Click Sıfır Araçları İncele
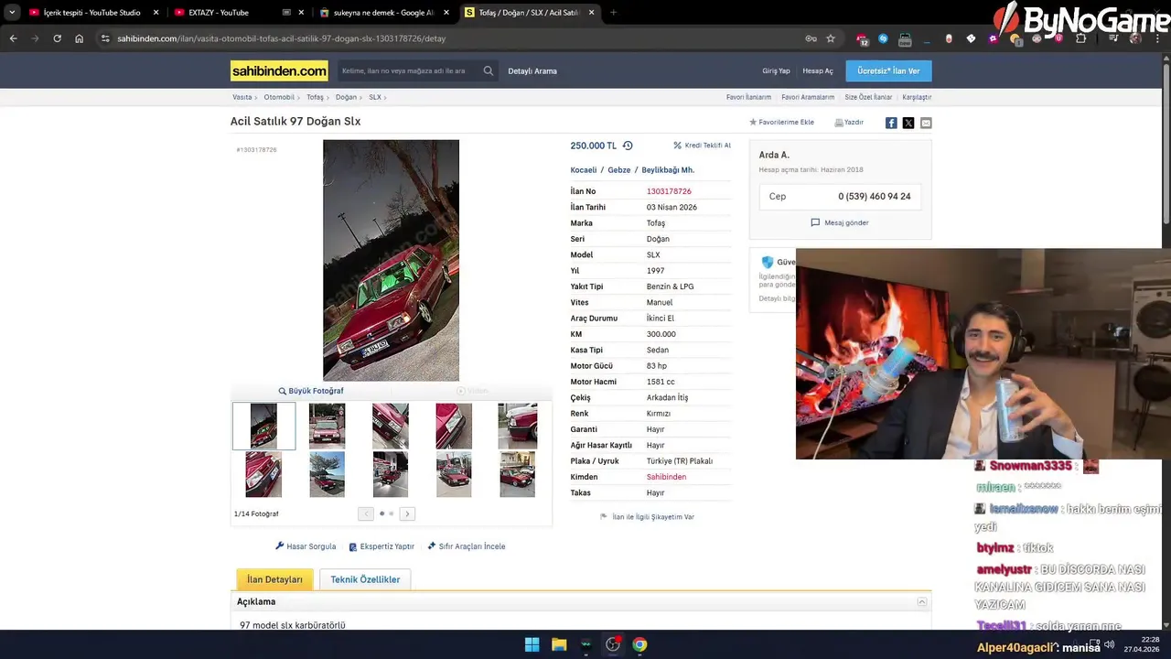This screenshot has height=659, width=1171. click(x=466, y=546)
